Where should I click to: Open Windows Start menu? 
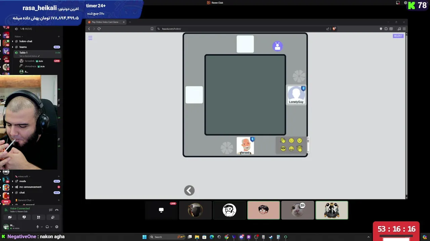tap(144, 237)
